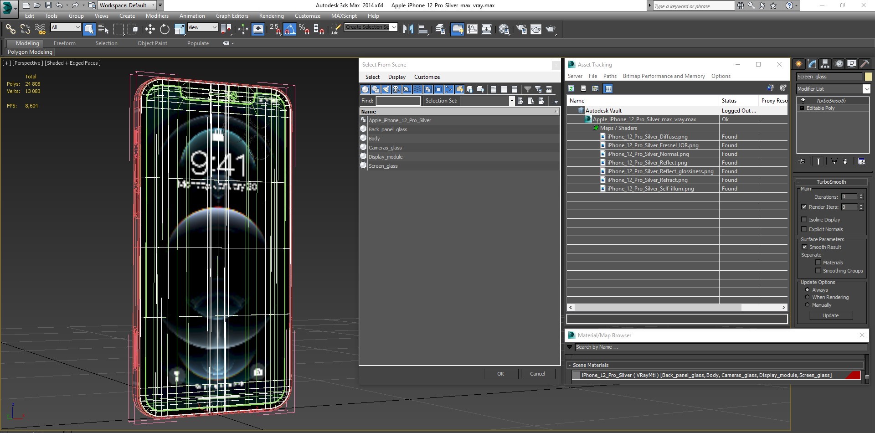Toggle Percent Snap in main toolbar
875x433 pixels.
[304, 29]
